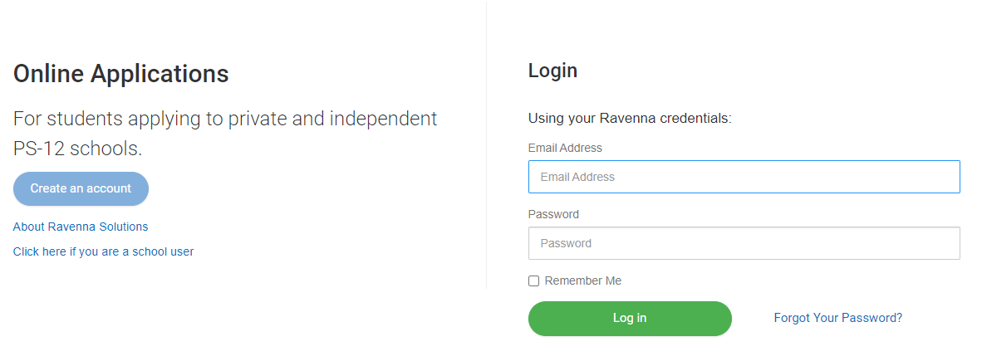Image resolution: width=982 pixels, height=361 pixels.
Task: Follow the school user link
Action: pos(103,251)
